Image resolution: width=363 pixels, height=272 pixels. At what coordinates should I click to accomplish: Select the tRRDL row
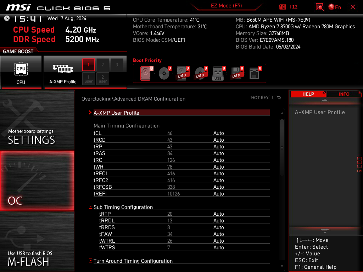[x=184, y=220]
